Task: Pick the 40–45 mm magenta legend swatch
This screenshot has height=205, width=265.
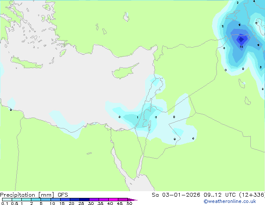Action: (x=113, y=200)
